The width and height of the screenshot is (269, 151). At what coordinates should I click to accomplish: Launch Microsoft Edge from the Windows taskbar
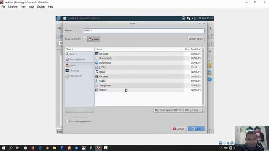point(40,148)
